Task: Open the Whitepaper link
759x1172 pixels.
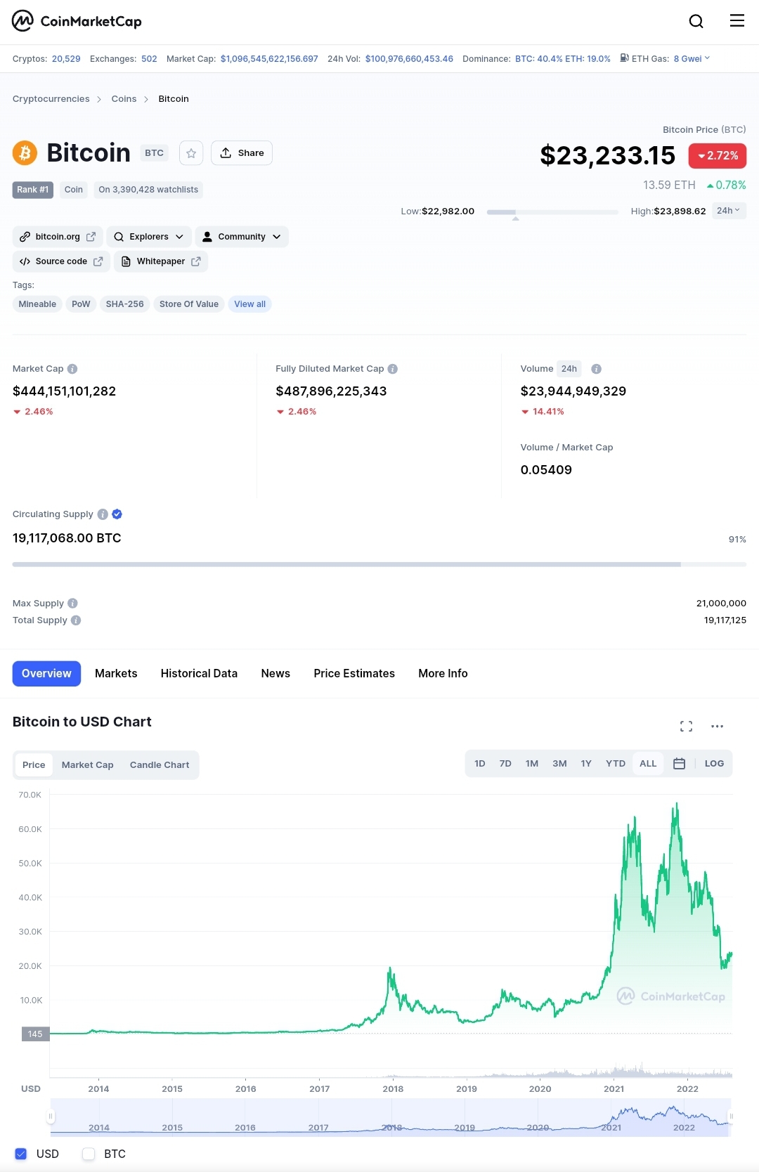Action: (x=161, y=261)
